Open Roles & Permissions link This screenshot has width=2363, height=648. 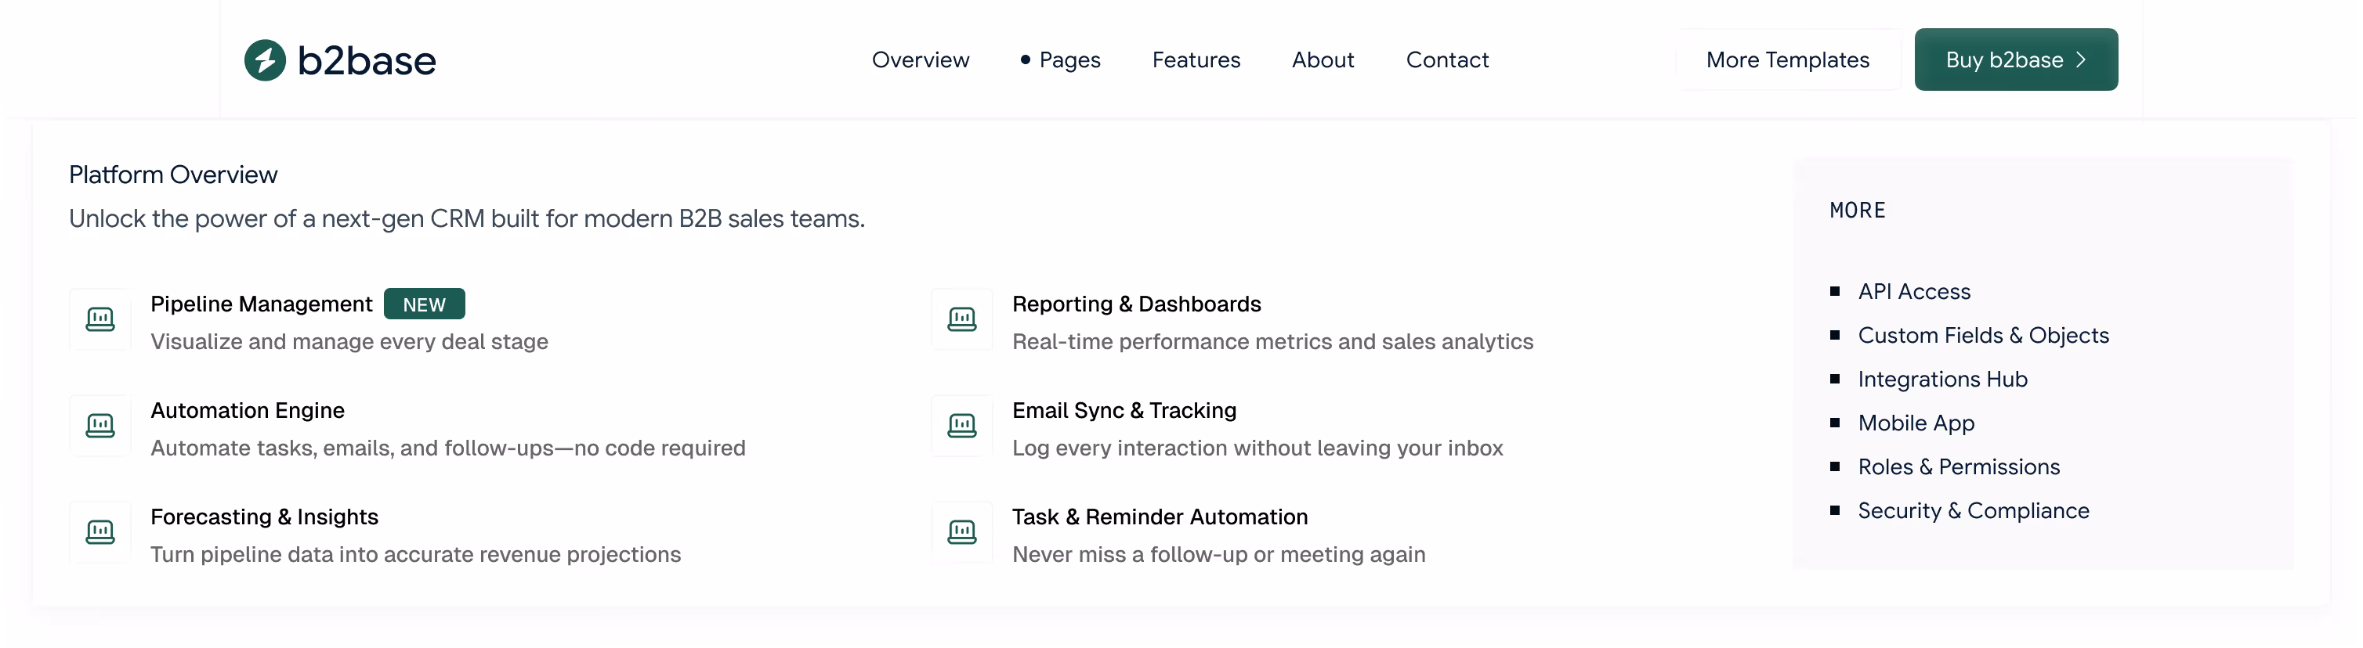coord(1959,466)
